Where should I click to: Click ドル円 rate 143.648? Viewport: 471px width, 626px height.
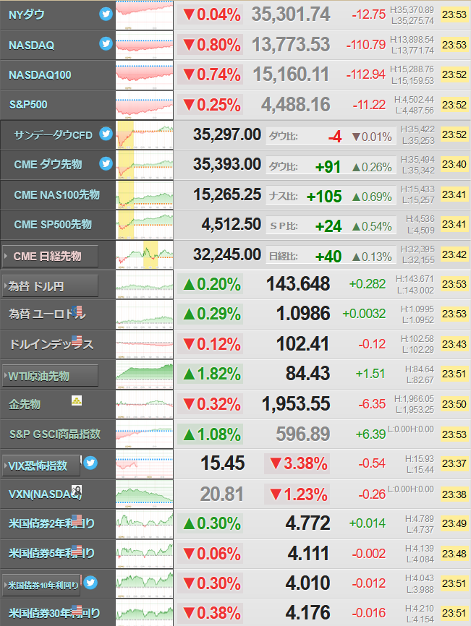point(298,284)
